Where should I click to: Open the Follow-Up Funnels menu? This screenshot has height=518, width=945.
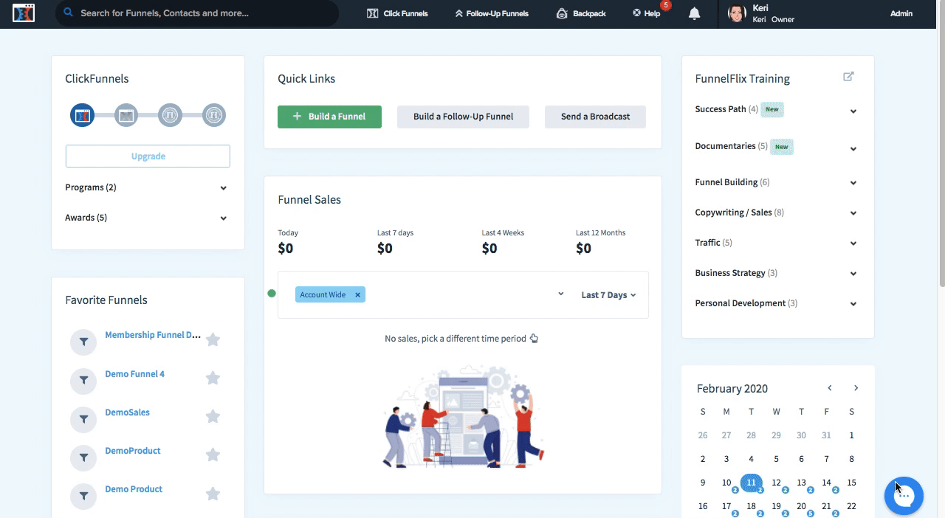(x=492, y=13)
